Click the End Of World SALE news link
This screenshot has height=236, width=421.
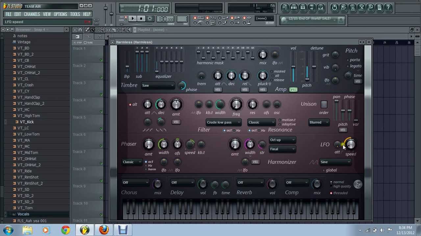[x=310, y=19]
